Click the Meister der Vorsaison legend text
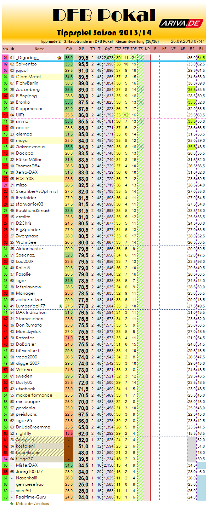This screenshot has height=507, width=208. (32, 503)
